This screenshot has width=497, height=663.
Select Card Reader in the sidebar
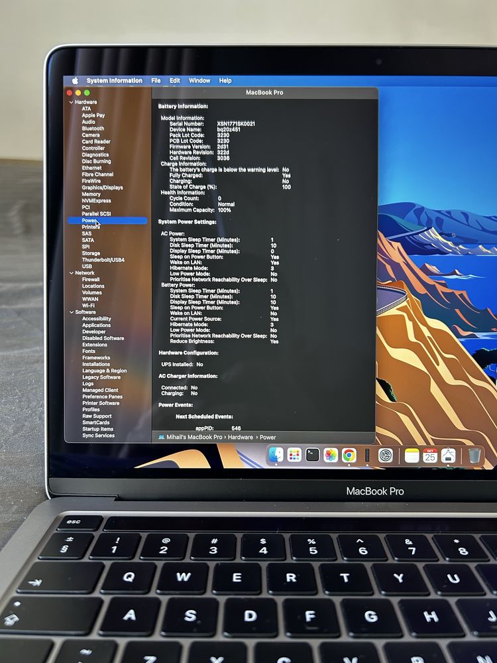click(96, 142)
